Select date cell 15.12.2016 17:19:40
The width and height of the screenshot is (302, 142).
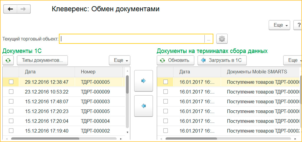[47, 131]
